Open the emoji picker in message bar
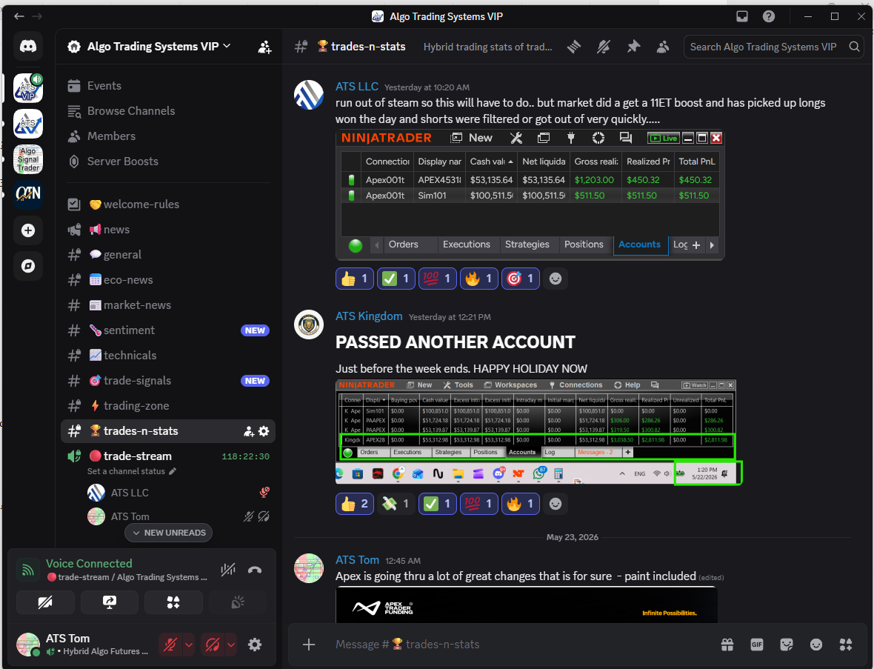The width and height of the screenshot is (874, 669). [816, 645]
